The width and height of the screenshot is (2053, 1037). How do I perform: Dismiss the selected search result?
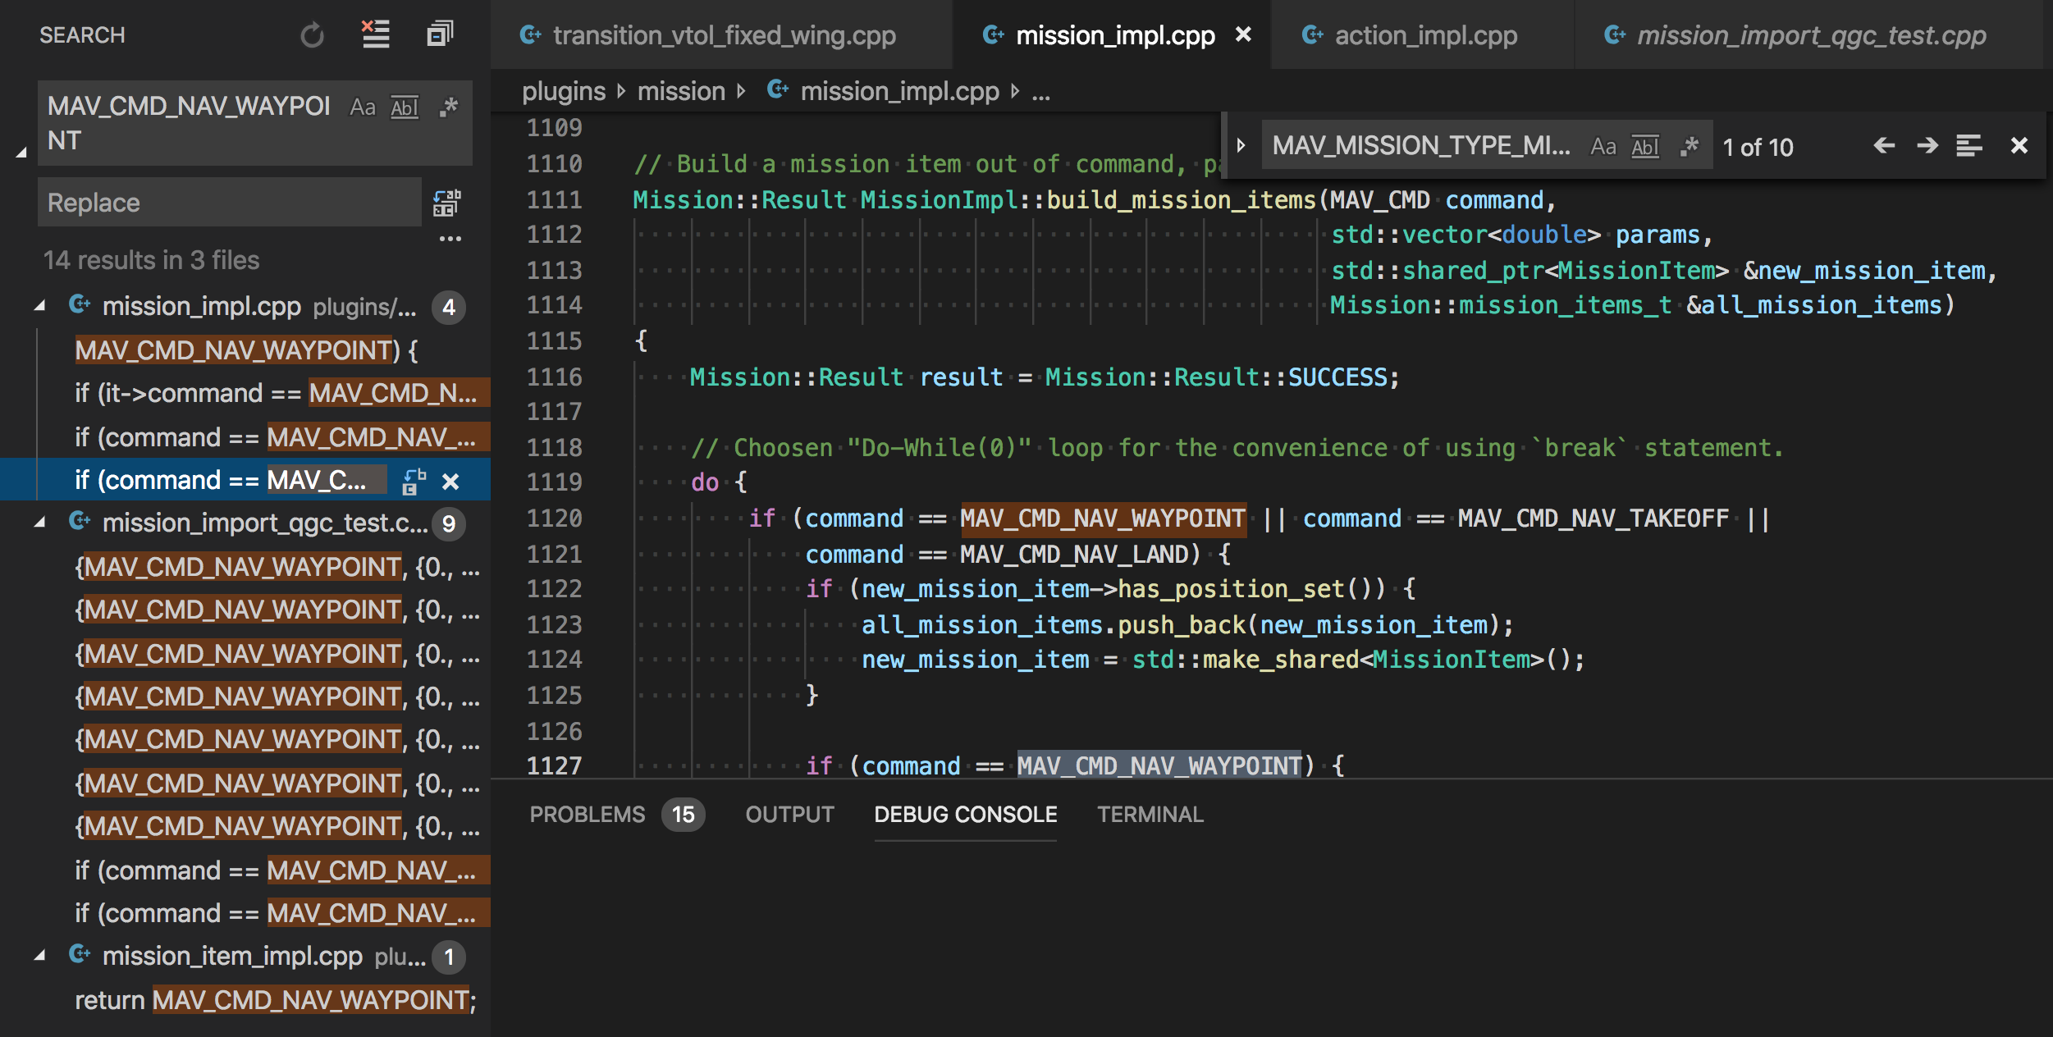tap(450, 482)
